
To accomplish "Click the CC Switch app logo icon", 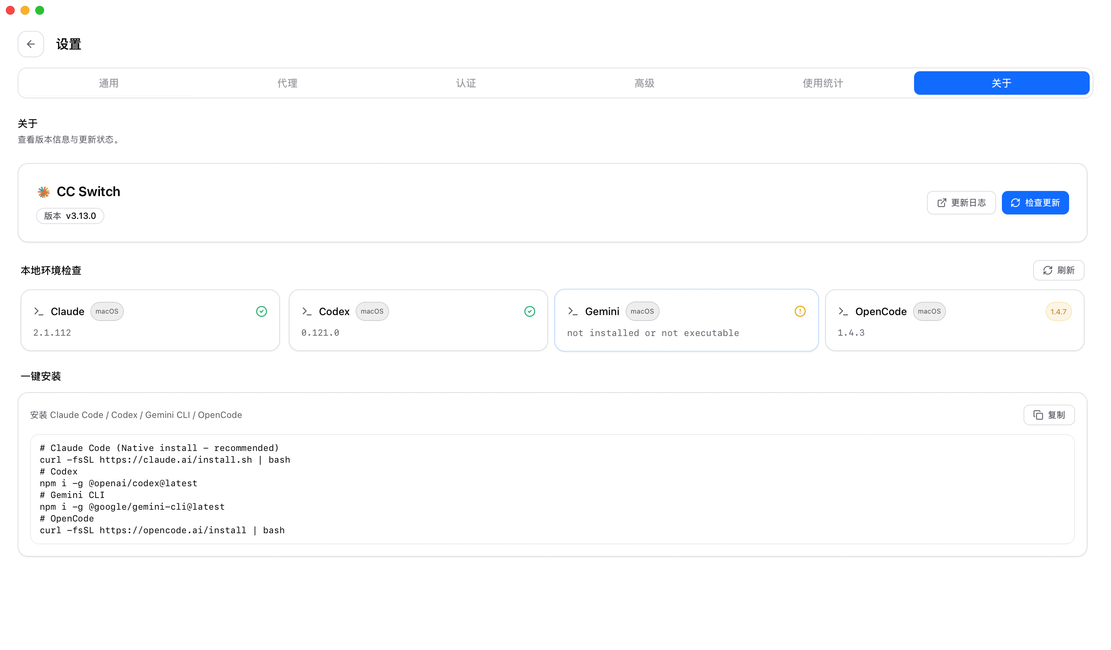I will pyautogui.click(x=44, y=192).
